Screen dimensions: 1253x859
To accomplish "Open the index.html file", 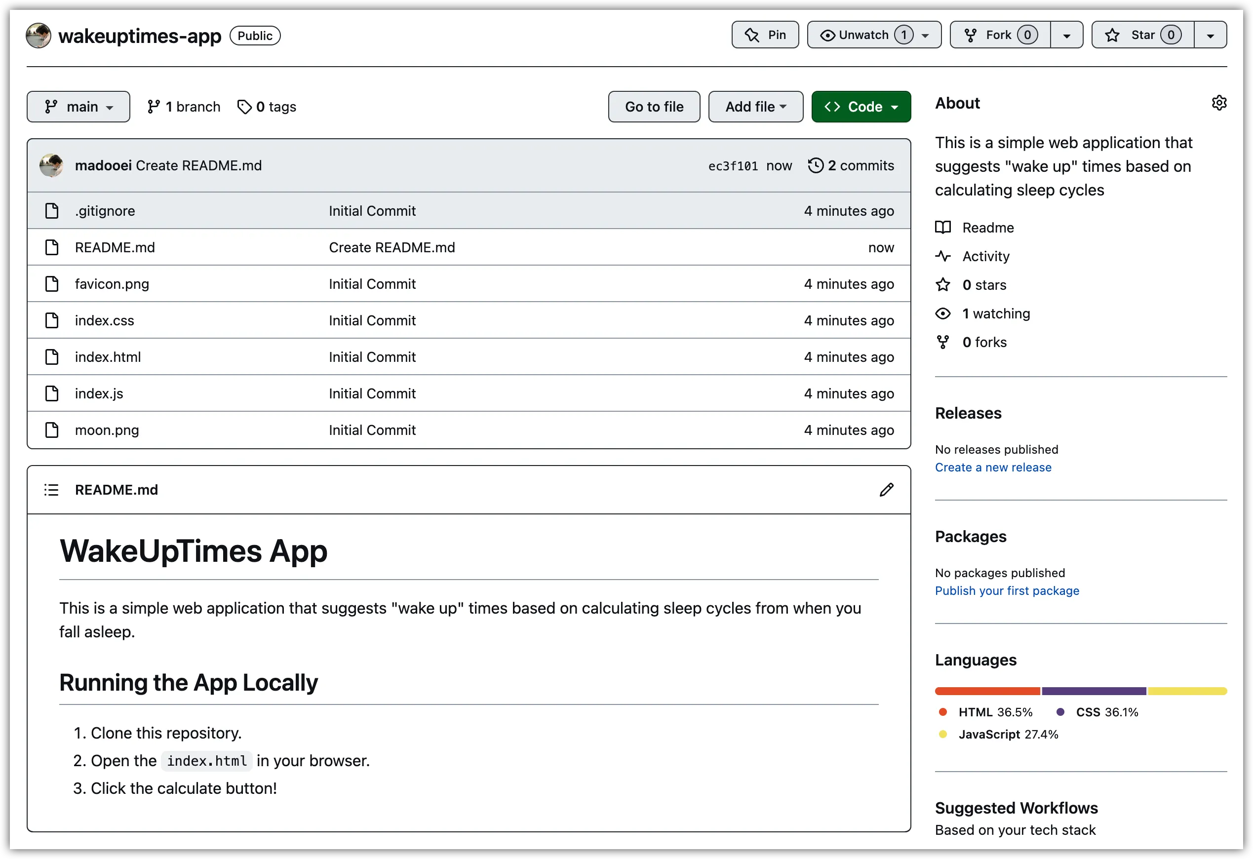I will tap(108, 357).
